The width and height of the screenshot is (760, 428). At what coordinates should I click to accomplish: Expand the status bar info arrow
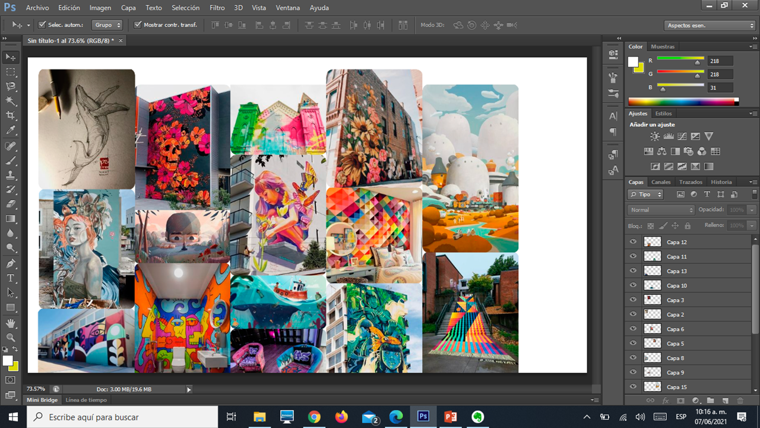tap(189, 389)
